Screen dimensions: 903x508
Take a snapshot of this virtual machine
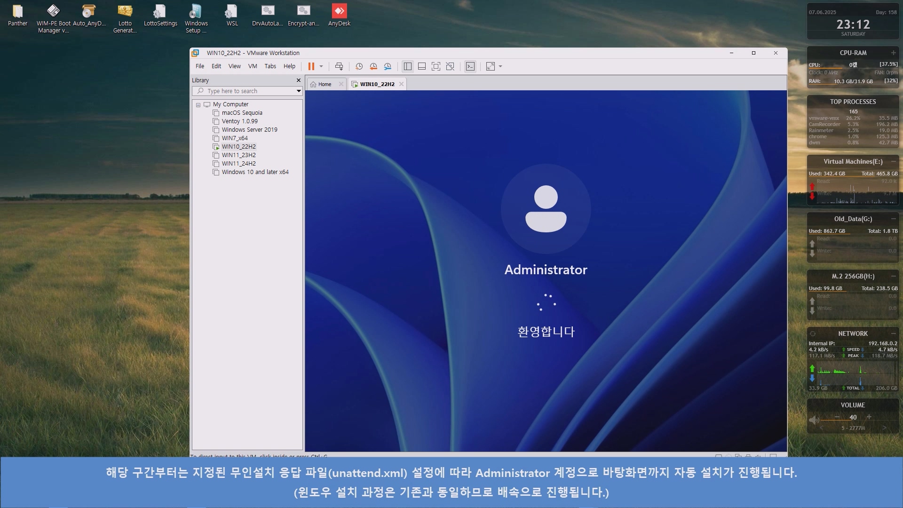pos(359,66)
